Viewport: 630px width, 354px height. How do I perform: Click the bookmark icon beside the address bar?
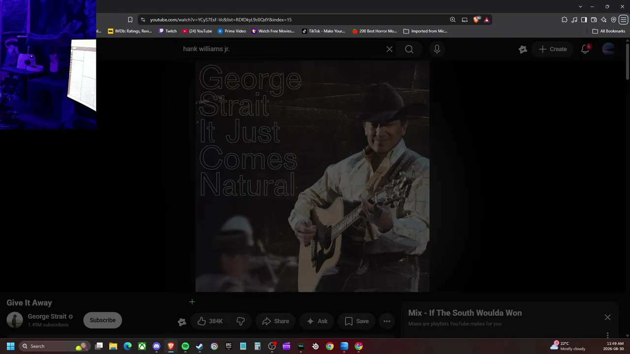coord(130,20)
